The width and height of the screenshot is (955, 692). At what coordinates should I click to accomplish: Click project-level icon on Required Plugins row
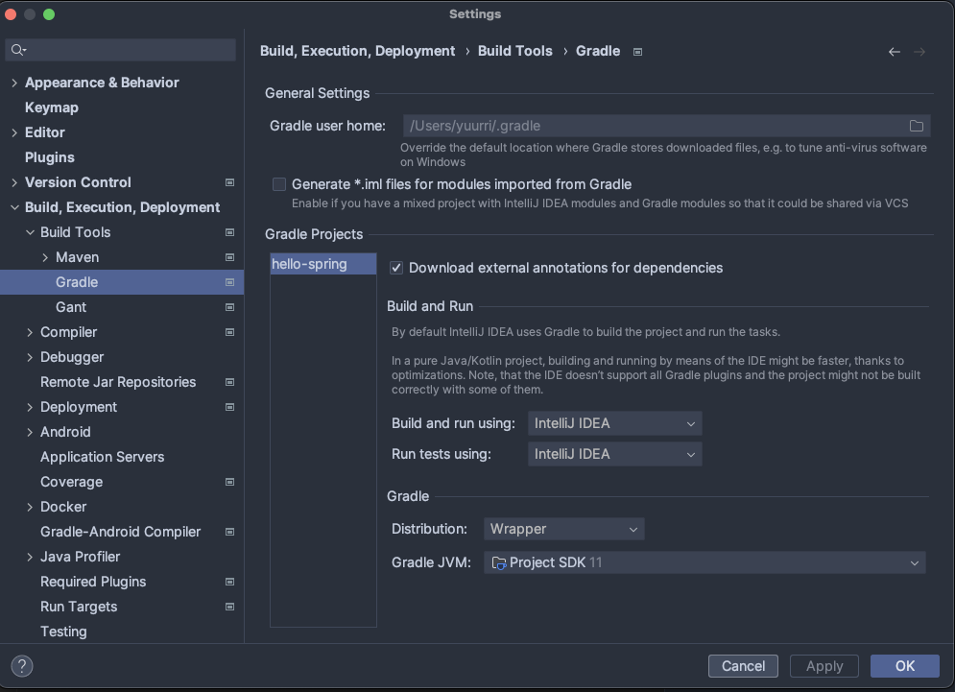(229, 582)
